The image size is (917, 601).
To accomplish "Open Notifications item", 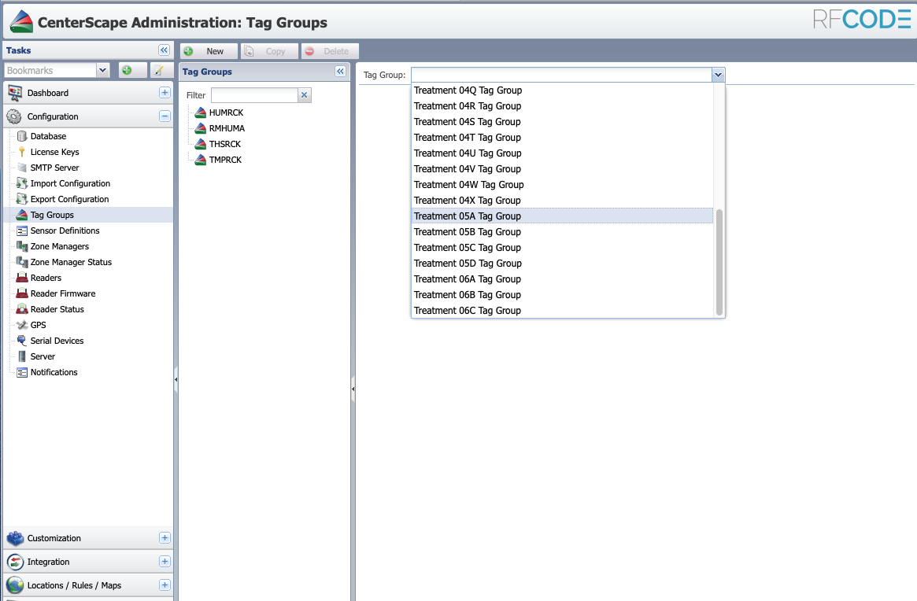I will click(54, 372).
